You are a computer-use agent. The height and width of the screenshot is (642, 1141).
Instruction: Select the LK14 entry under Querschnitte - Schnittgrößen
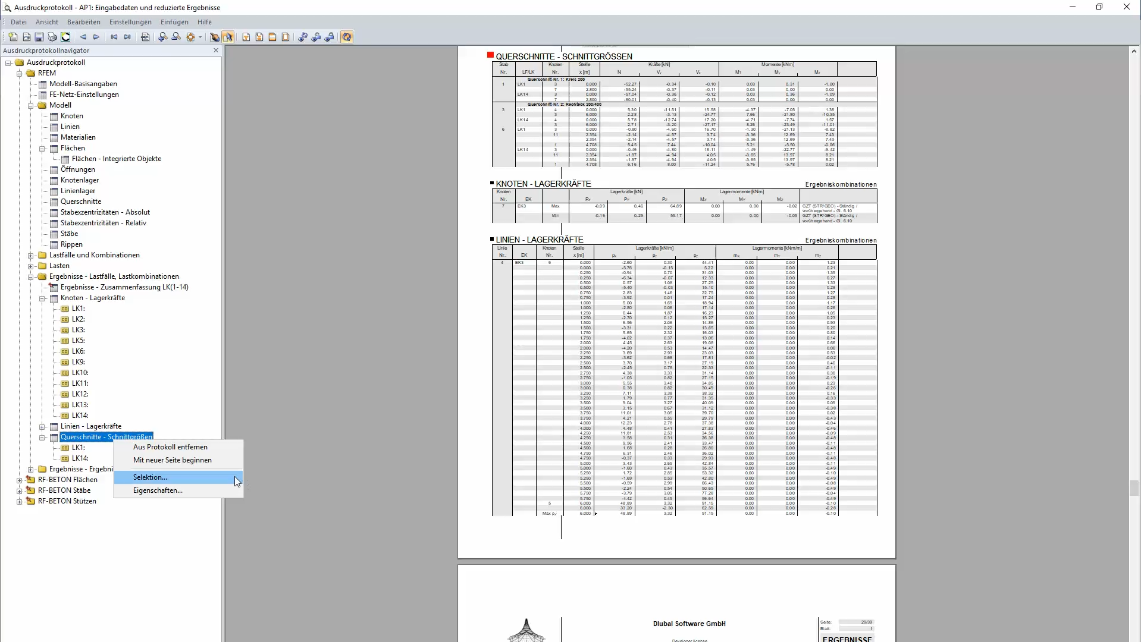(80, 458)
